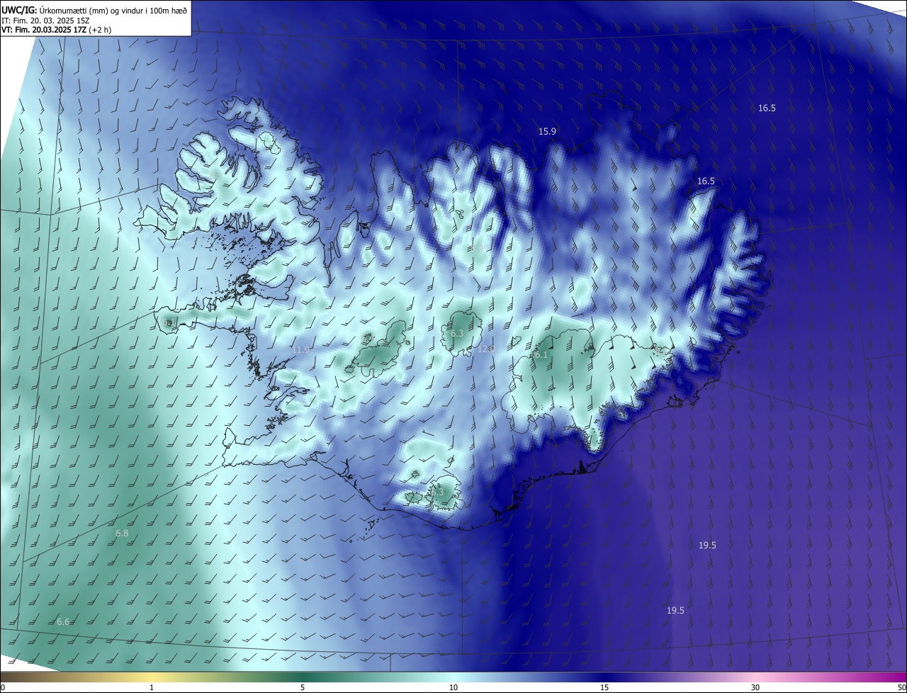907x693 pixels.
Task: Click the title 'UWC/IG: Úrkomumætti (mm) og vindur'
Action: click(94, 9)
